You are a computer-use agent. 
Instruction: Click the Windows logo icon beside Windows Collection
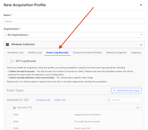[x=7, y=44]
